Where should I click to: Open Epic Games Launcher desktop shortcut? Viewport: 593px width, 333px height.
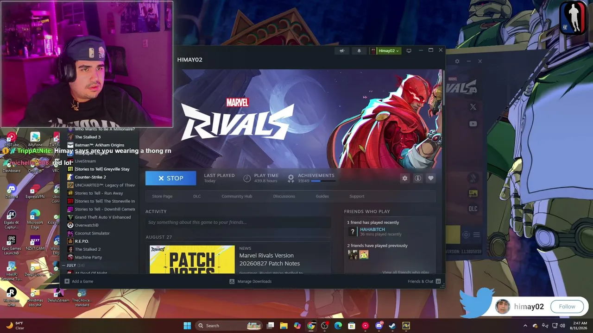(x=12, y=245)
